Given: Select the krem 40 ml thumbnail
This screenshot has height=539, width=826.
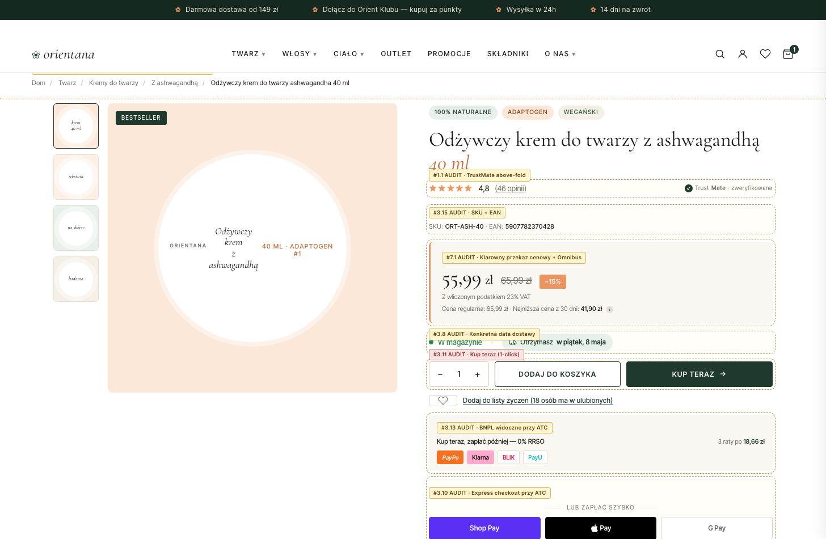Looking at the screenshot, I should point(76,126).
